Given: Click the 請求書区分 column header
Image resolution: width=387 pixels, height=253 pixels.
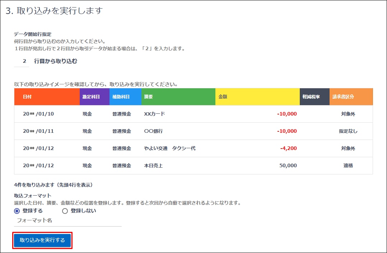Looking at the screenshot, I should tap(351, 97).
